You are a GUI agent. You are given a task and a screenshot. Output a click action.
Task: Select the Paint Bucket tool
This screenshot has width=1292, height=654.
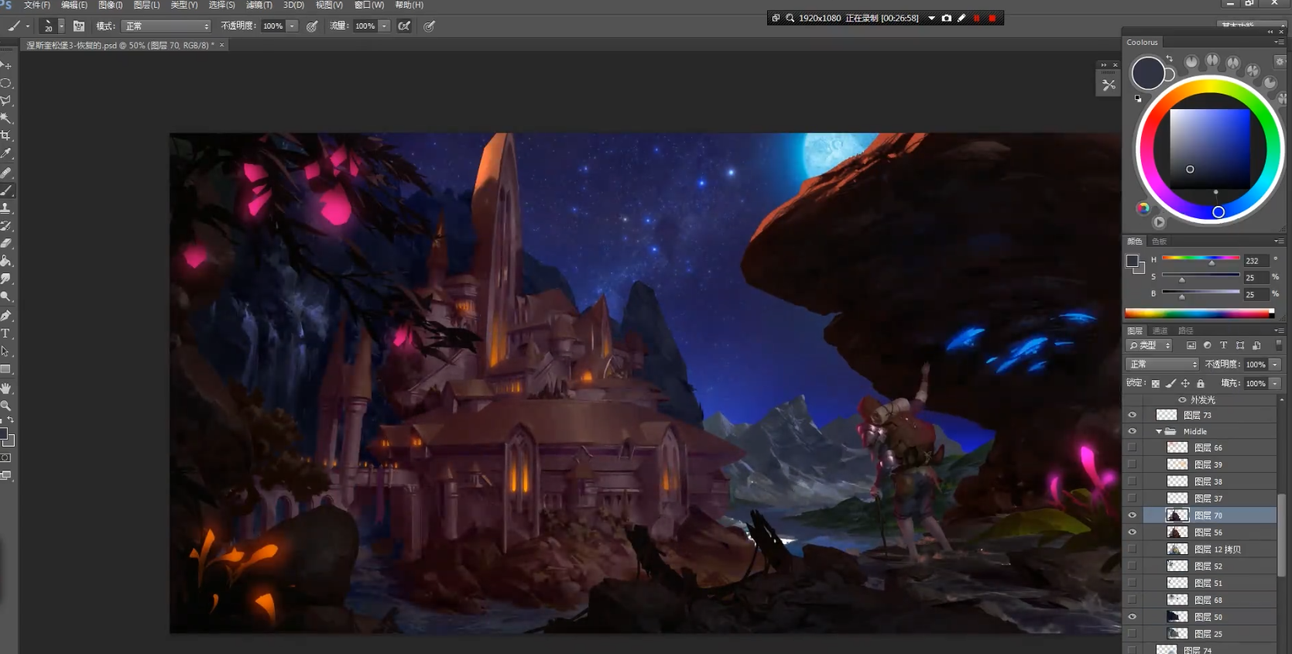click(5, 261)
